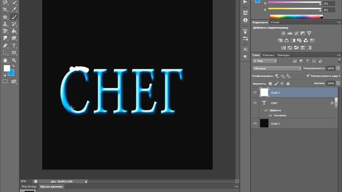Select the History Brush tool
Screen dimensions: 342x192
(x=14, y=24)
